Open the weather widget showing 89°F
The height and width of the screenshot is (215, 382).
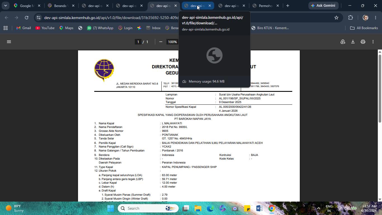(x=15, y=208)
